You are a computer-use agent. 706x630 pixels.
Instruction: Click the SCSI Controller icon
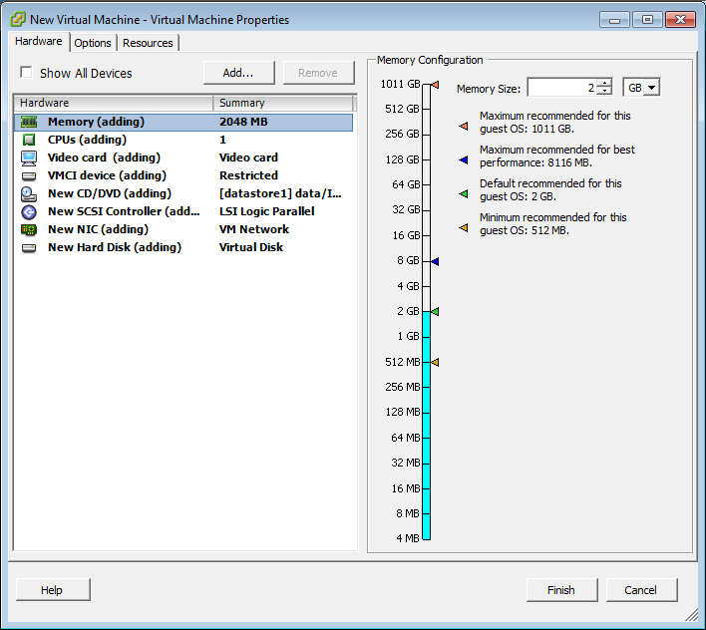(x=29, y=212)
